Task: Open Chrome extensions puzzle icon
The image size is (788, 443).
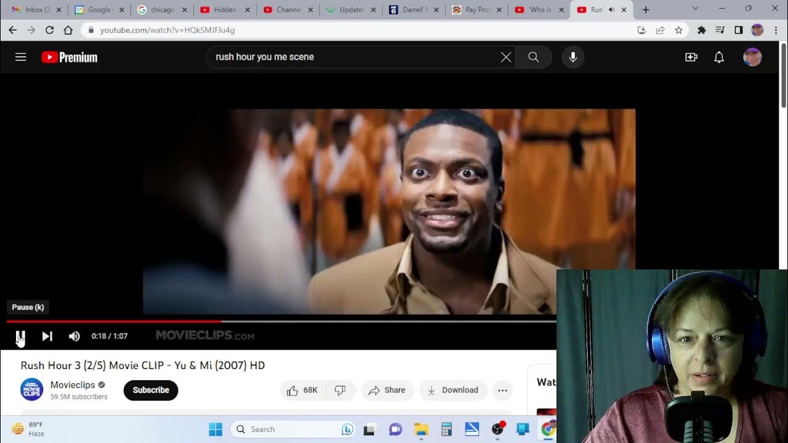Action: [701, 30]
